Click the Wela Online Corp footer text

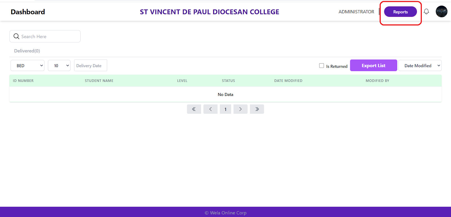point(225,213)
